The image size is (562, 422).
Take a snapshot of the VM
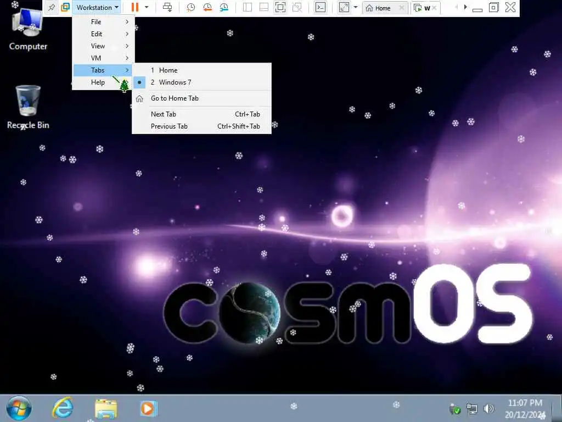(x=190, y=7)
